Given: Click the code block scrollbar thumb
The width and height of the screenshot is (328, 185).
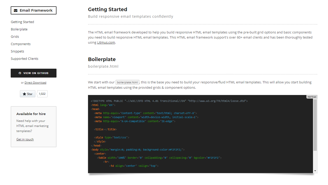Looking at the screenshot, I should [x=315, y=125].
